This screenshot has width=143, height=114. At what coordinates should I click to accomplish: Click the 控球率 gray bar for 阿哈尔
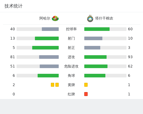(50, 29)
